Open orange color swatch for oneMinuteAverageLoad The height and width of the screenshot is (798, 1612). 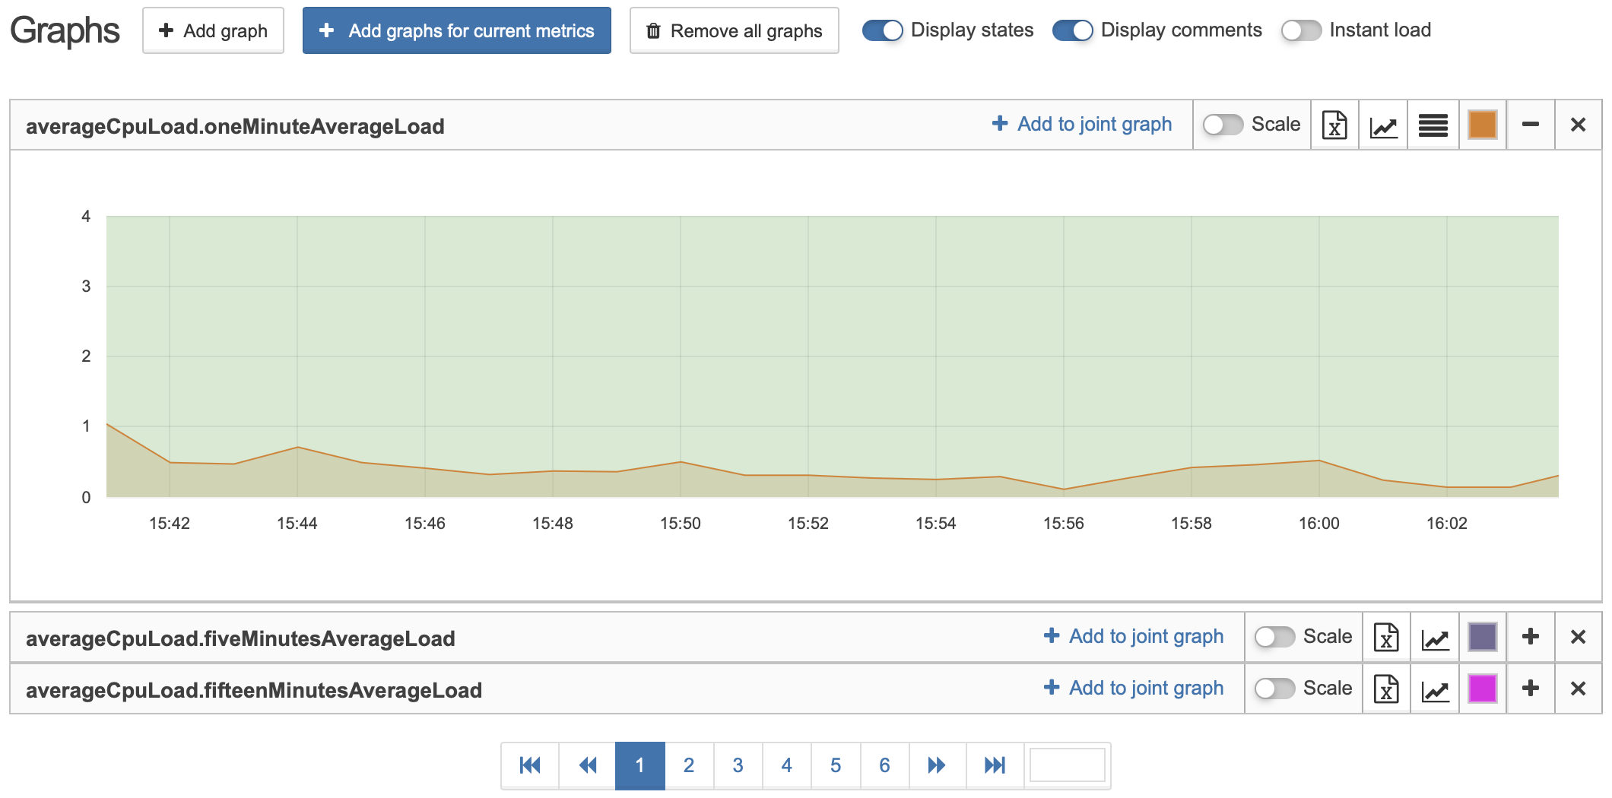click(x=1482, y=125)
